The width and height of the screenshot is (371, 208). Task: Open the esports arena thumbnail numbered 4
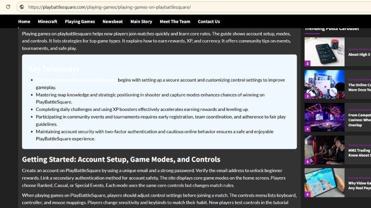tap(324, 117)
